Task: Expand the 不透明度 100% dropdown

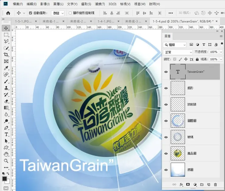Action: pyautogui.click(x=220, y=52)
